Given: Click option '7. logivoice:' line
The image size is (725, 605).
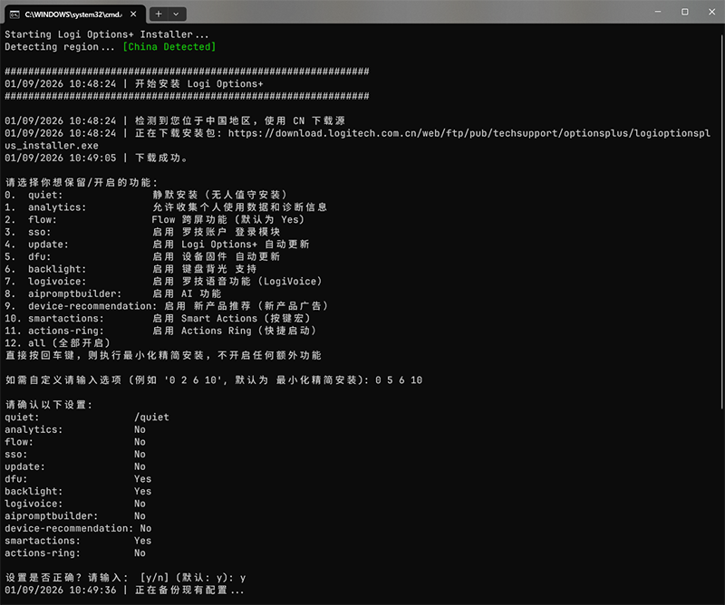Looking at the screenshot, I should (163, 281).
